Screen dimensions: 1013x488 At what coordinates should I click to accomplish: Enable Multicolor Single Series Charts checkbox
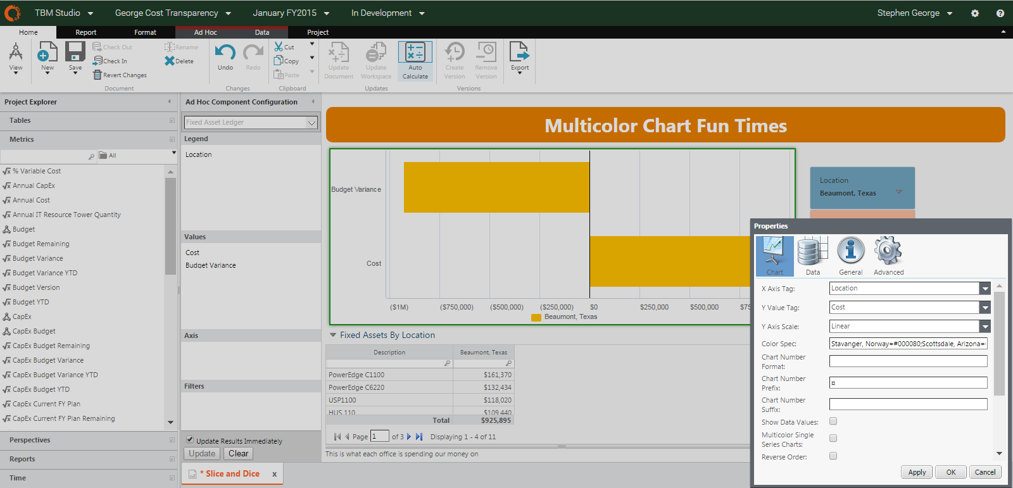click(833, 438)
